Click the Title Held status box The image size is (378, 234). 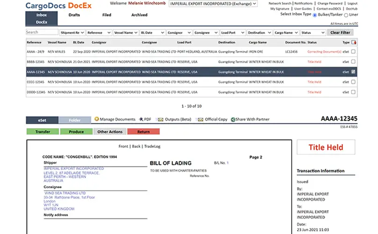tap(326, 147)
